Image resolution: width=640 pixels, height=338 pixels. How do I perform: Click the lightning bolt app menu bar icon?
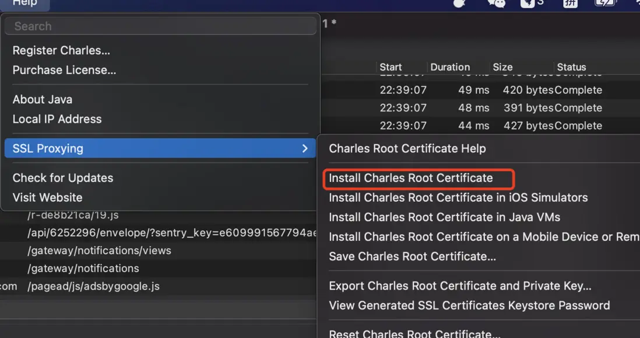(x=528, y=2)
